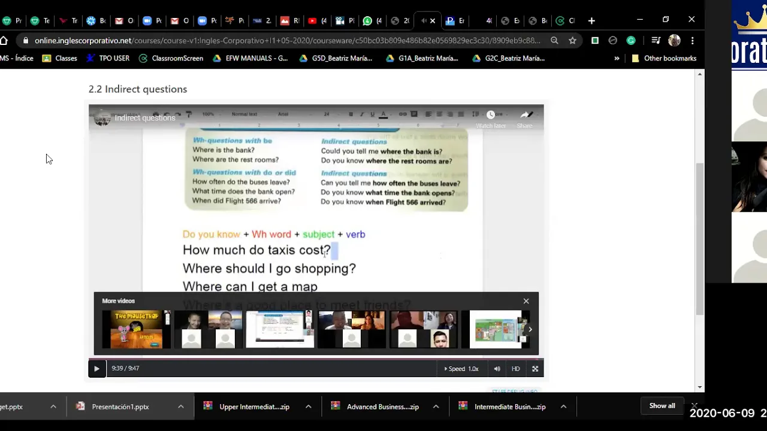Open the G1A_Beatriz María bookmark
Image resolution: width=767 pixels, height=431 pixels.
coord(422,59)
